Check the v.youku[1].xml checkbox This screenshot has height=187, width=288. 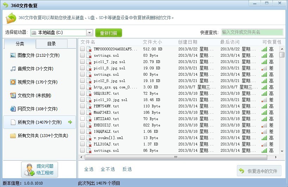pos(83,138)
